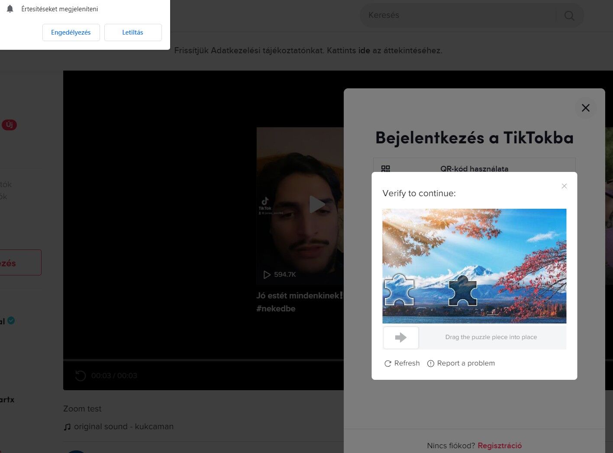
Task: Open the 'ide' policy review link
Action: coord(364,50)
